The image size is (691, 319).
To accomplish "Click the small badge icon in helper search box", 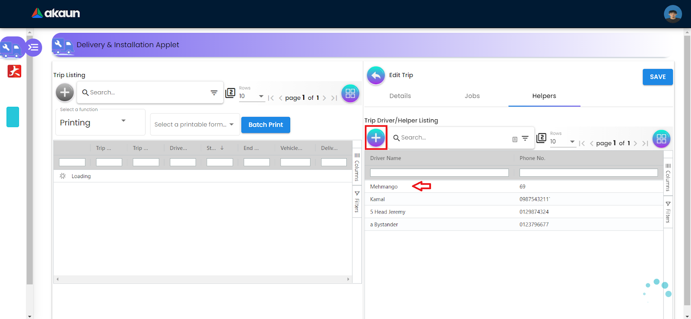I will coord(515,139).
